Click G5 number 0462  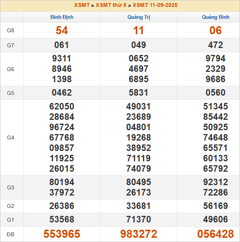[62, 93]
